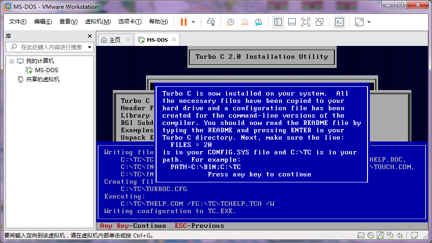Click 'C:\TC\TURBOC.CFG' file path text
This screenshot has height=243, width=432.
(x=154, y=189)
